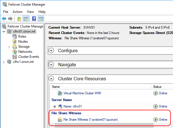
Task: Click the Virtual Machine Cluster WMI resource icon
Action: 60,93
